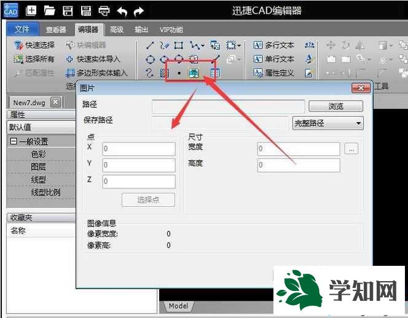Select the layer (图层) property row
Image resolution: width=408 pixels, height=318 pixels.
tap(41, 166)
